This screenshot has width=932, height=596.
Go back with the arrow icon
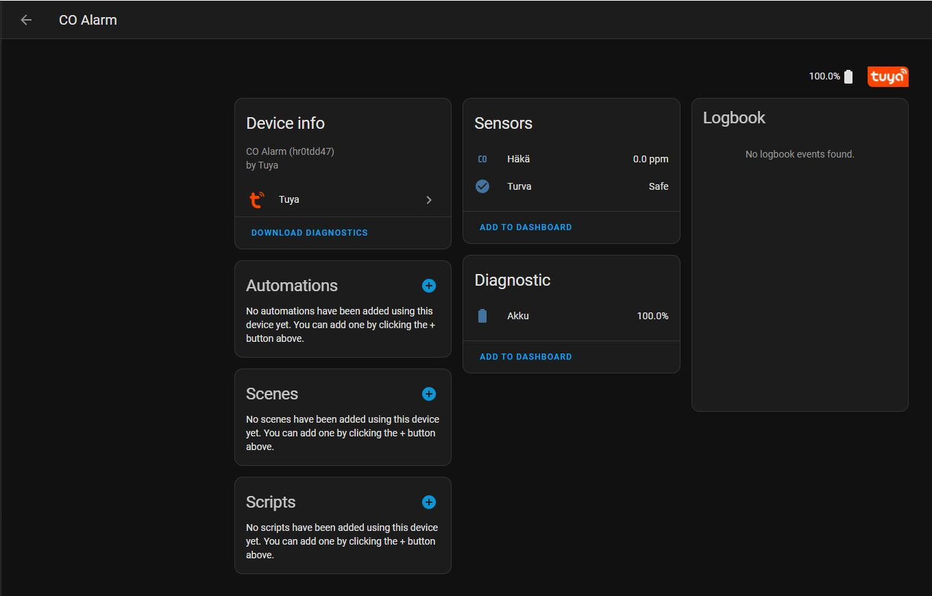[26, 20]
